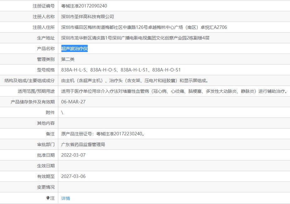The image size is (290, 204).
Task: Click the 批准日期 label
Action: 46,155
